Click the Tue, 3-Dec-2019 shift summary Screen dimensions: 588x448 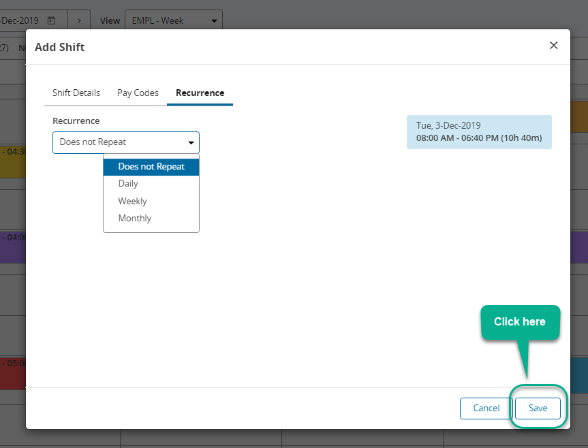click(x=479, y=132)
